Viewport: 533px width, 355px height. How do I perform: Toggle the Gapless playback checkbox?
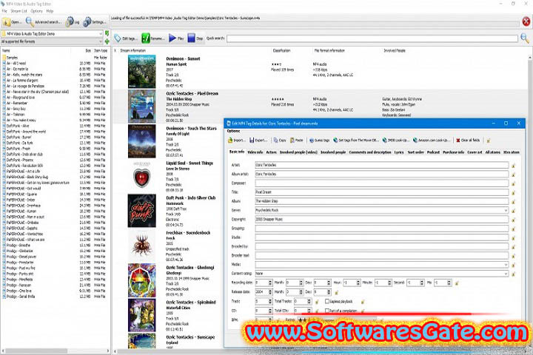[x=327, y=301]
